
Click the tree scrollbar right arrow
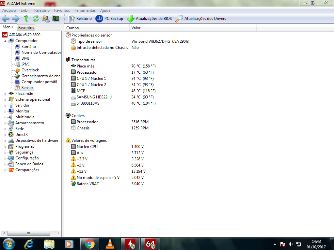[x=58, y=233]
